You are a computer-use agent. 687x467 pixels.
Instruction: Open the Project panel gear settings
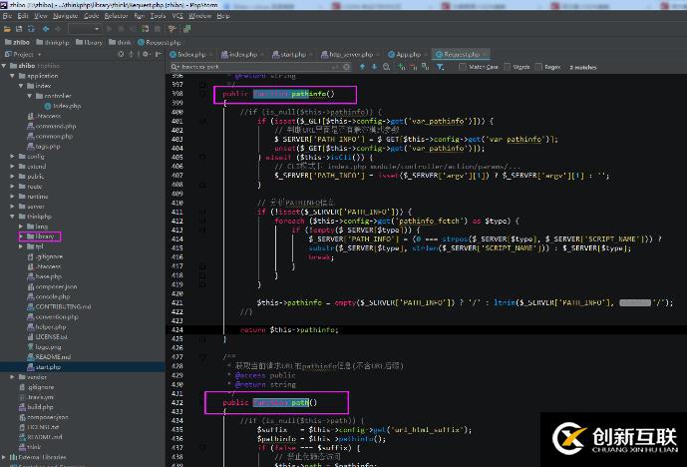point(146,54)
